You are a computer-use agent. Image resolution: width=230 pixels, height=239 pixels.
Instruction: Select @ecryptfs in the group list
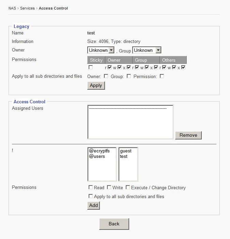[x=99, y=151]
